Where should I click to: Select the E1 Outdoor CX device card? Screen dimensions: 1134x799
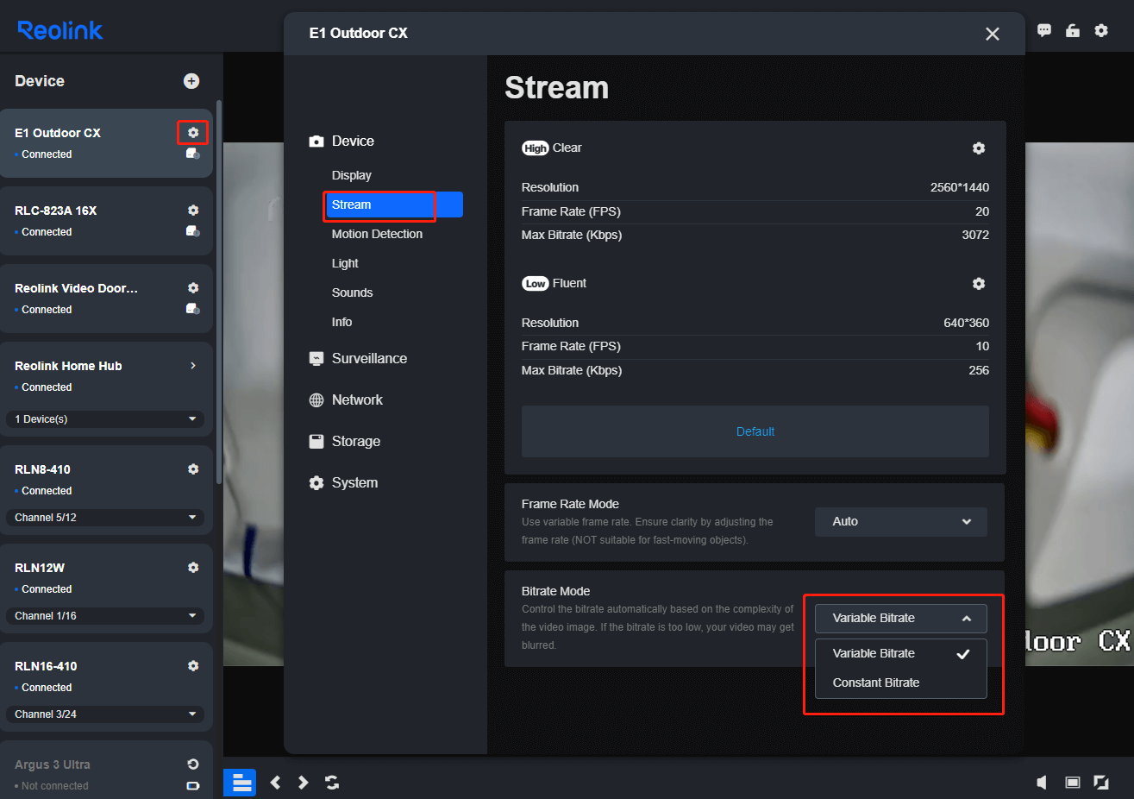106,143
